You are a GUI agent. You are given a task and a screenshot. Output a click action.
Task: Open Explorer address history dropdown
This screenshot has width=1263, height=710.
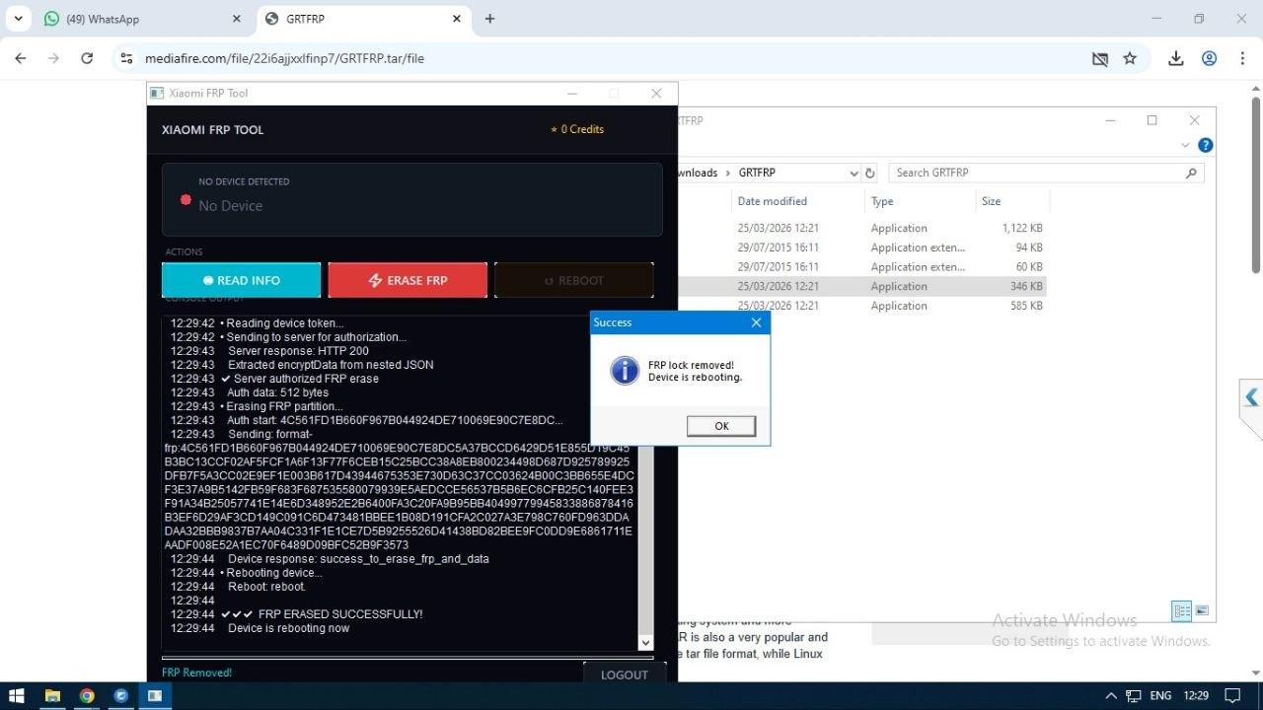pyautogui.click(x=854, y=173)
